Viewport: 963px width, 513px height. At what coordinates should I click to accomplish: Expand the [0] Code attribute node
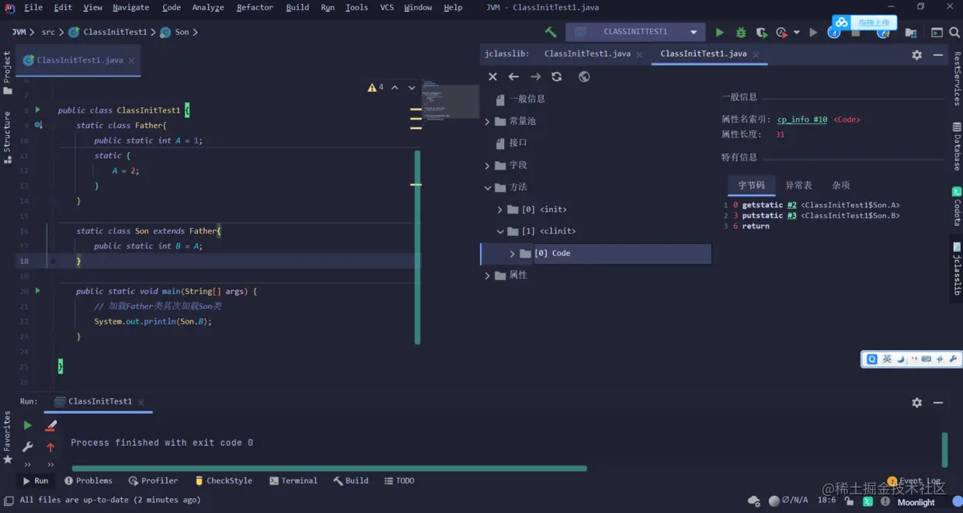513,254
